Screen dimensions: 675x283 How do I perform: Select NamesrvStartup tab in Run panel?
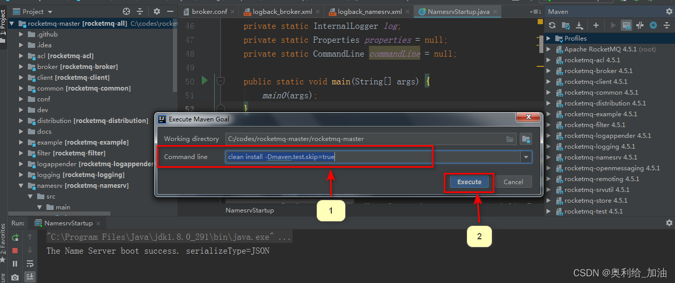tap(68, 223)
